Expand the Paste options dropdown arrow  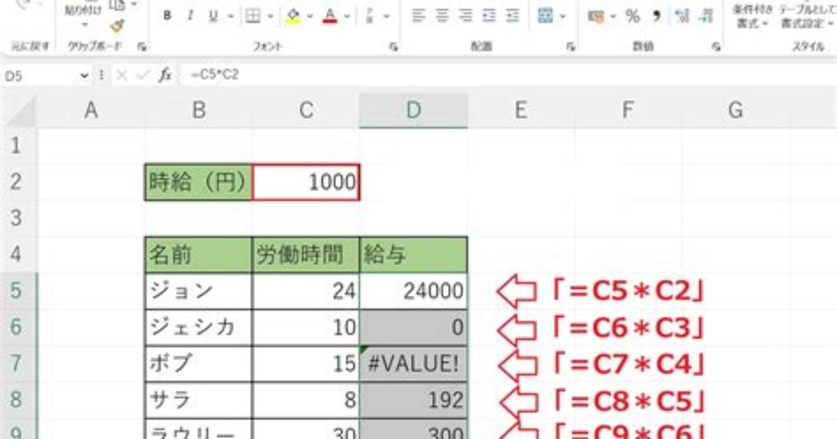click(84, 24)
